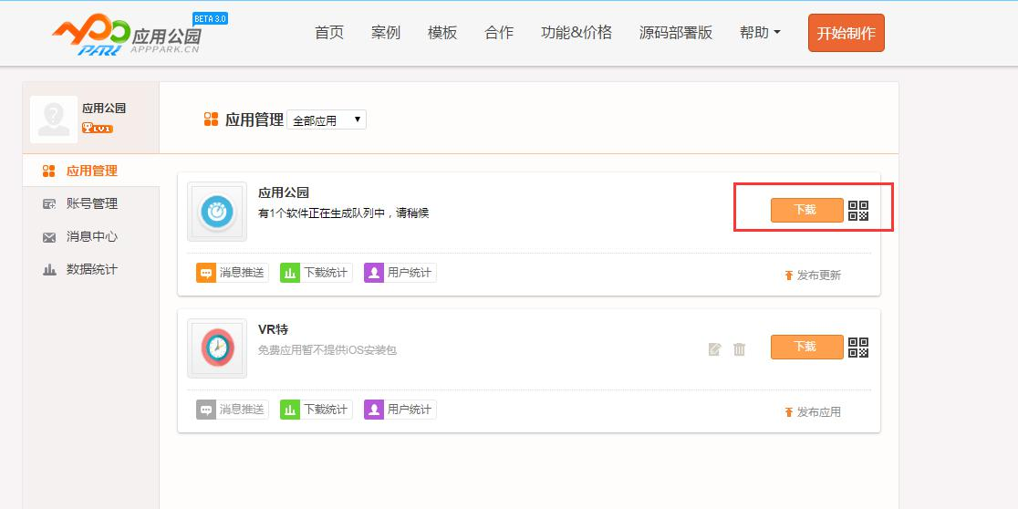
Task: Open 下载统计 for the VR特 app
Action: coord(317,410)
